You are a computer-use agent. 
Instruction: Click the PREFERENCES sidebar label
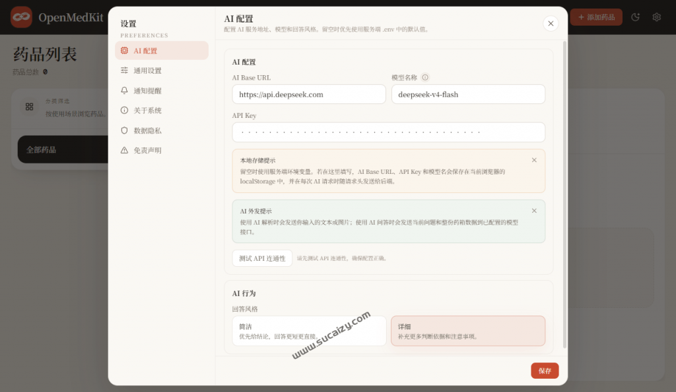[x=144, y=36]
